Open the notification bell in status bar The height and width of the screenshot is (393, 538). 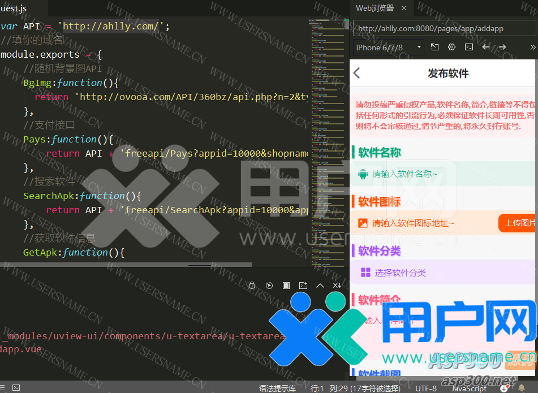(522, 388)
